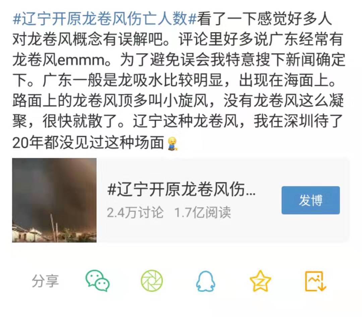Tap the 发博 button
362x317 pixels.
(x=310, y=200)
